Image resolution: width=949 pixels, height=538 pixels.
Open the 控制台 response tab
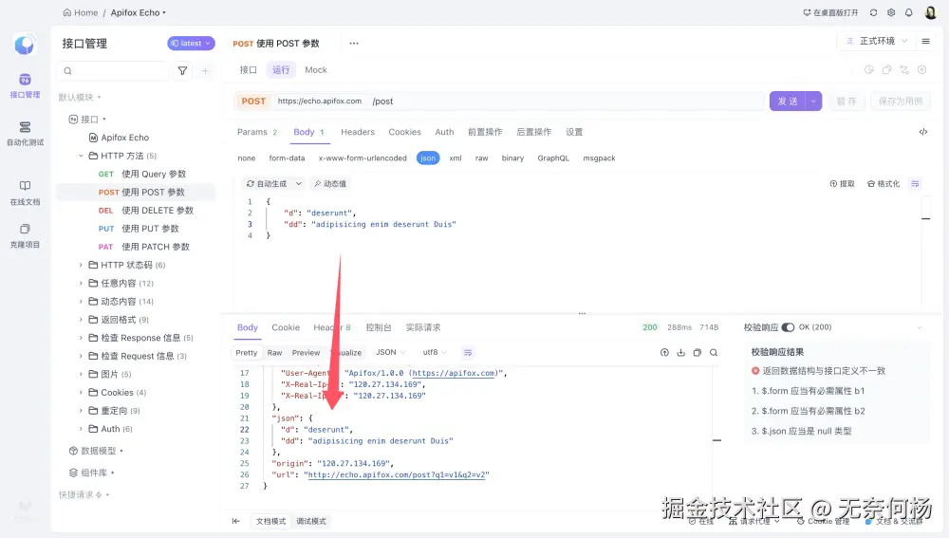379,327
